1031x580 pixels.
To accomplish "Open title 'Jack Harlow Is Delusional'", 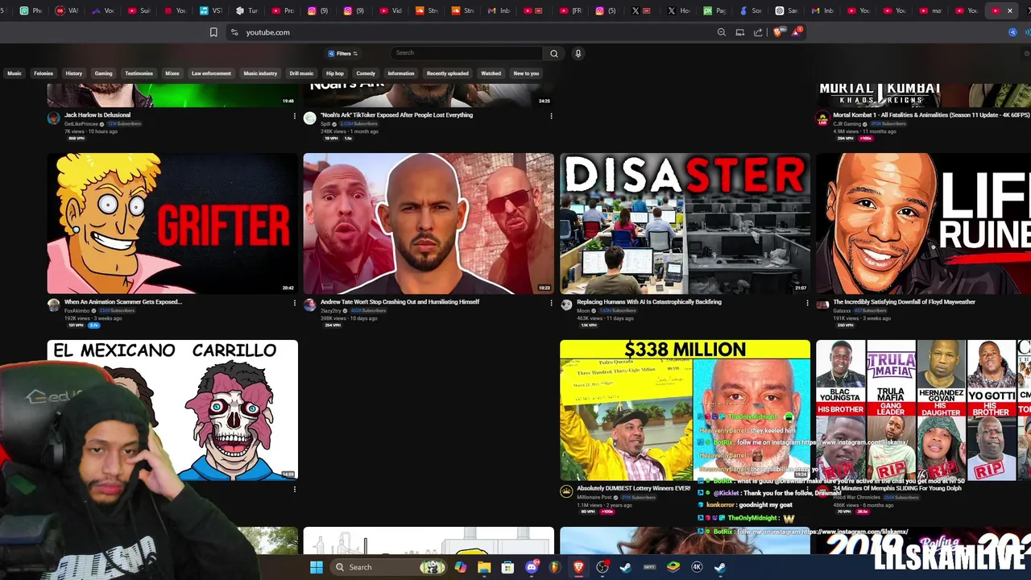I will coord(97,115).
